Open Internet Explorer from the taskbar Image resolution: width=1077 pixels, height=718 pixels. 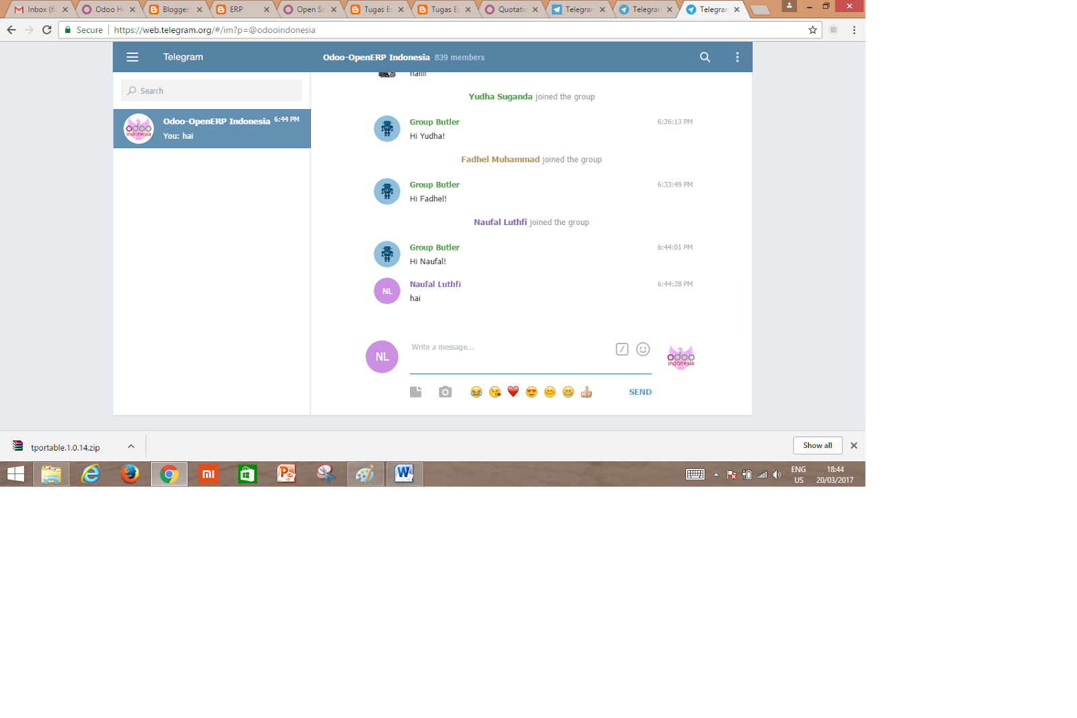[x=90, y=474]
